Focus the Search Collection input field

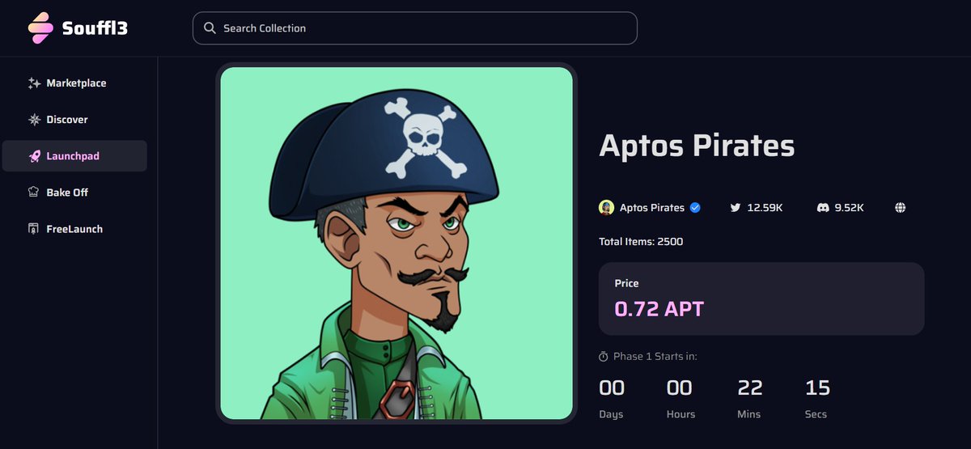pyautogui.click(x=415, y=28)
